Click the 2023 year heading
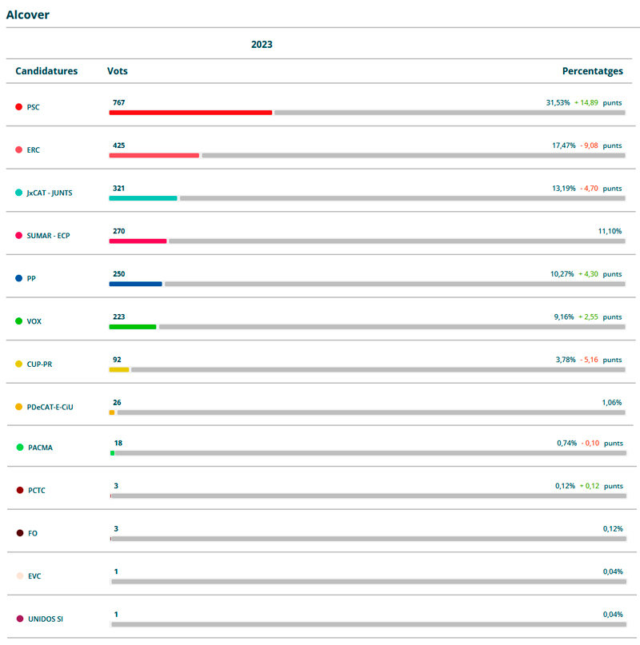The width and height of the screenshot is (640, 645). click(262, 45)
